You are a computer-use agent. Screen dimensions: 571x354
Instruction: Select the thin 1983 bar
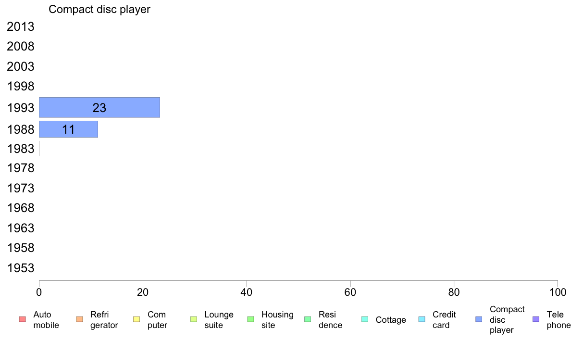pyautogui.click(x=39, y=149)
